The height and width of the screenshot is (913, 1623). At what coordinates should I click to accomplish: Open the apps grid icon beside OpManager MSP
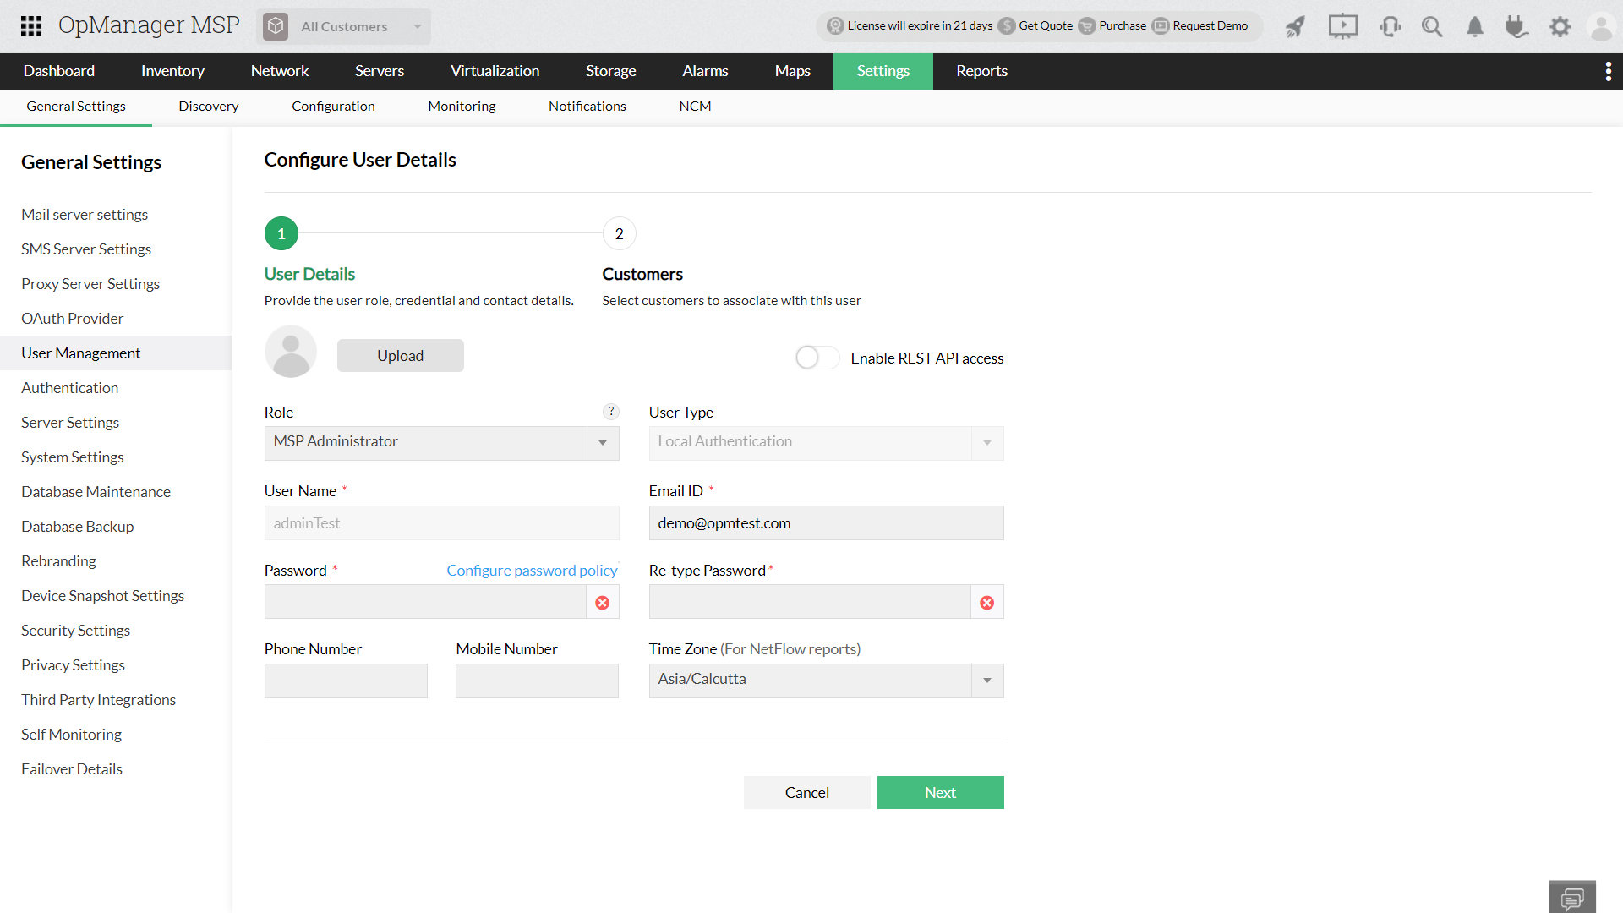[x=30, y=26]
